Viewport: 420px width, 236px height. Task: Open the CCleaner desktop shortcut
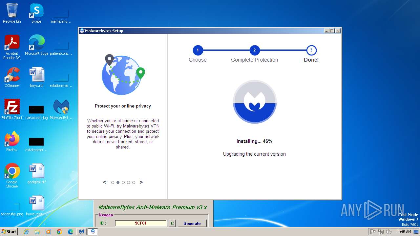click(x=12, y=77)
